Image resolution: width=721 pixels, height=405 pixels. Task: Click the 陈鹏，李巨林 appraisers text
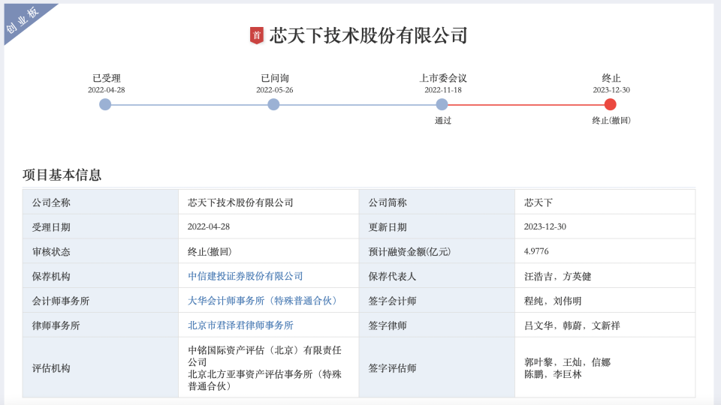click(x=553, y=374)
